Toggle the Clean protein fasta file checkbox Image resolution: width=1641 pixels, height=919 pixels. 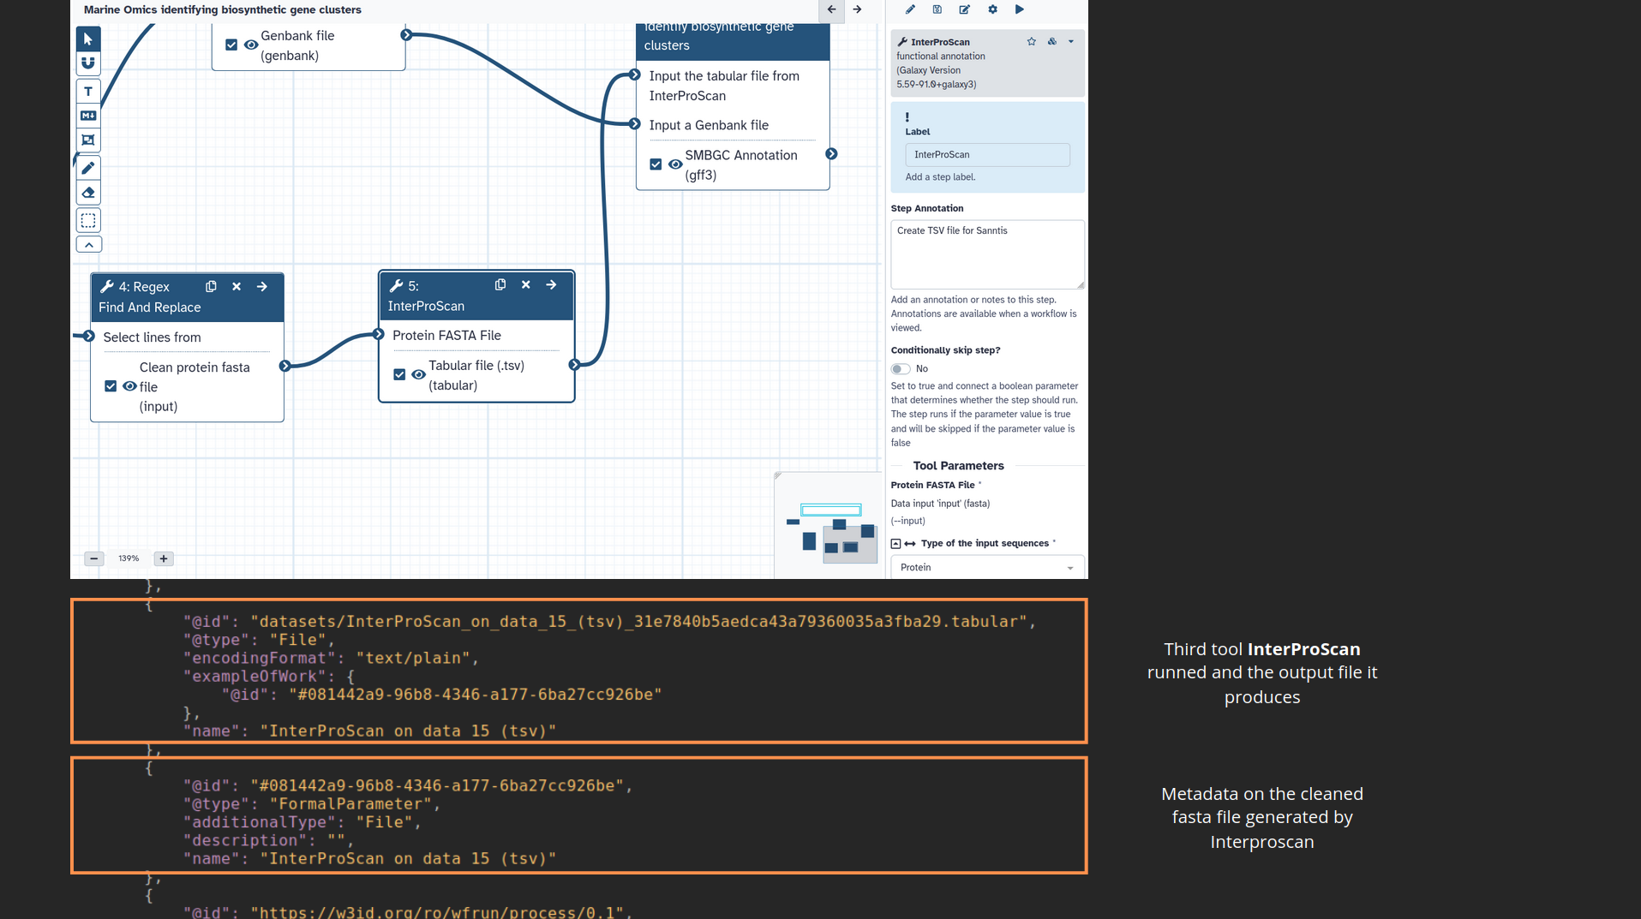(x=111, y=386)
